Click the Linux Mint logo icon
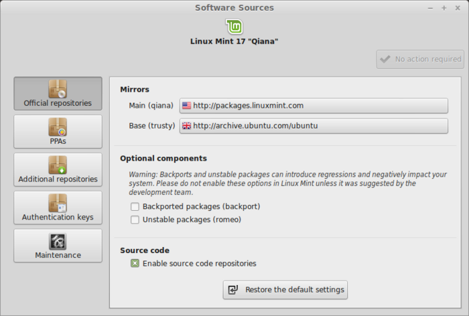Image resolution: width=469 pixels, height=316 pixels. click(x=234, y=26)
